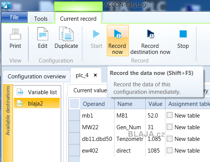Viewport: 210px width, 162px height.
Task: Open the Configuration overview tab
Action: pos(37,76)
